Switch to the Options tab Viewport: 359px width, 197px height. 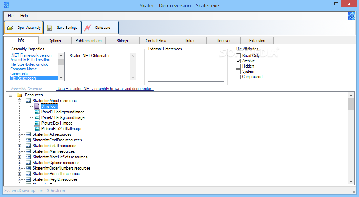coord(55,41)
